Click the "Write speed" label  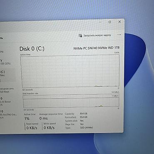50,124
